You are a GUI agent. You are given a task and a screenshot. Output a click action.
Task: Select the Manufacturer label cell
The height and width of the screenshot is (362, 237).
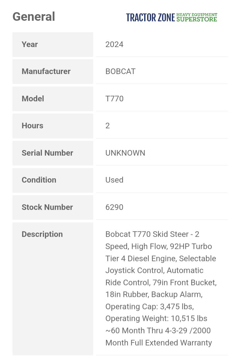point(53,71)
